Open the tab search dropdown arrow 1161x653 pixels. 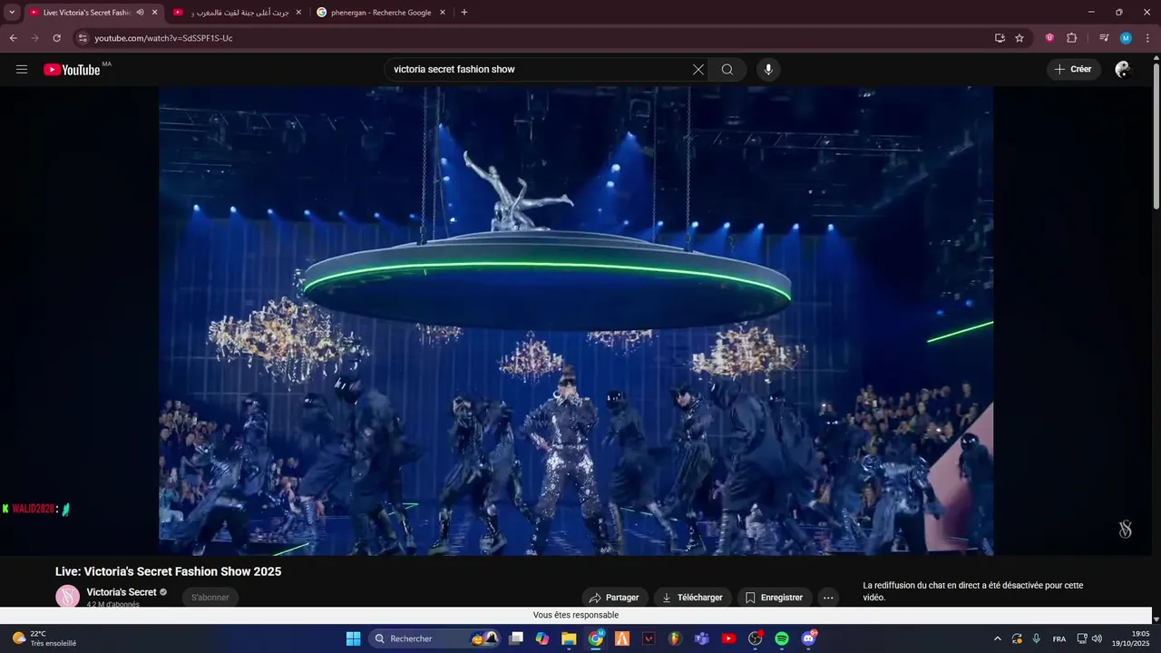coord(12,13)
